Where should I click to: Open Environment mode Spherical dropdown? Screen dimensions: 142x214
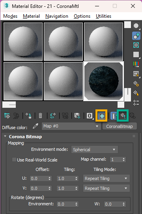[x=95, y=150]
